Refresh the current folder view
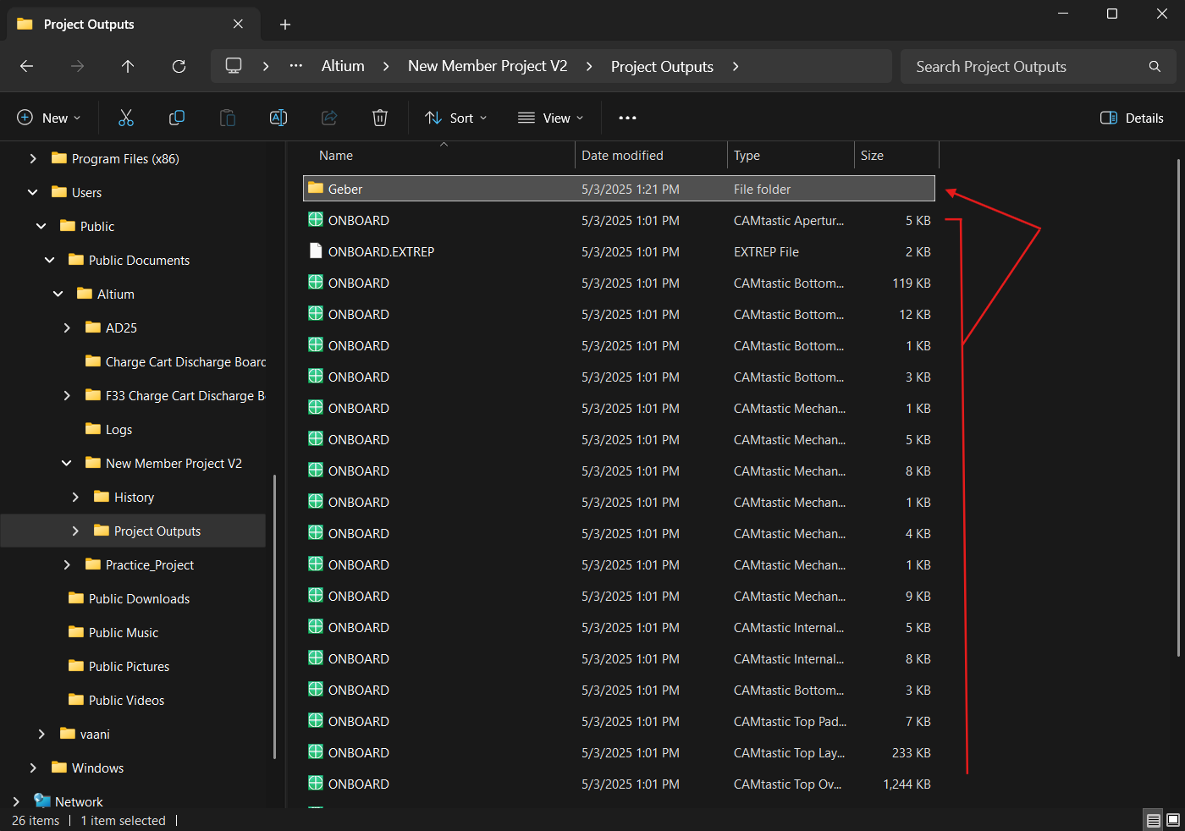Screen dimensions: 1185x831 [x=179, y=66]
